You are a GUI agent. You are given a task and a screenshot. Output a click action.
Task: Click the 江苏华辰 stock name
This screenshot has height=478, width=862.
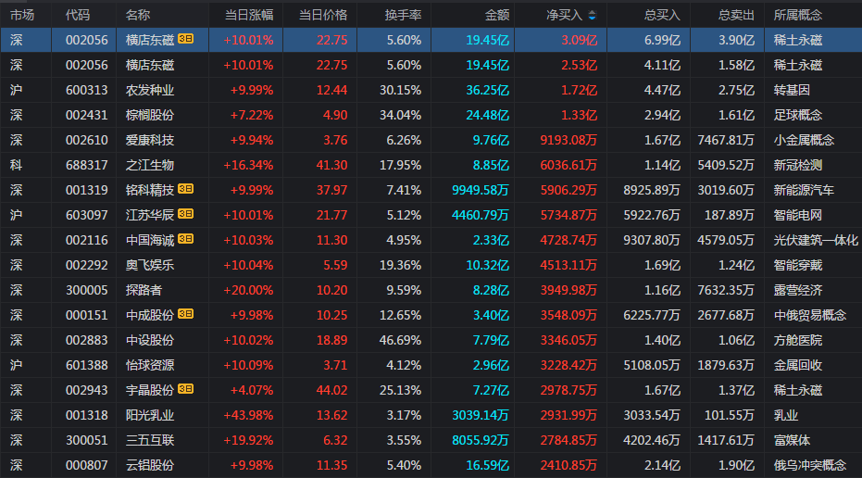150,215
